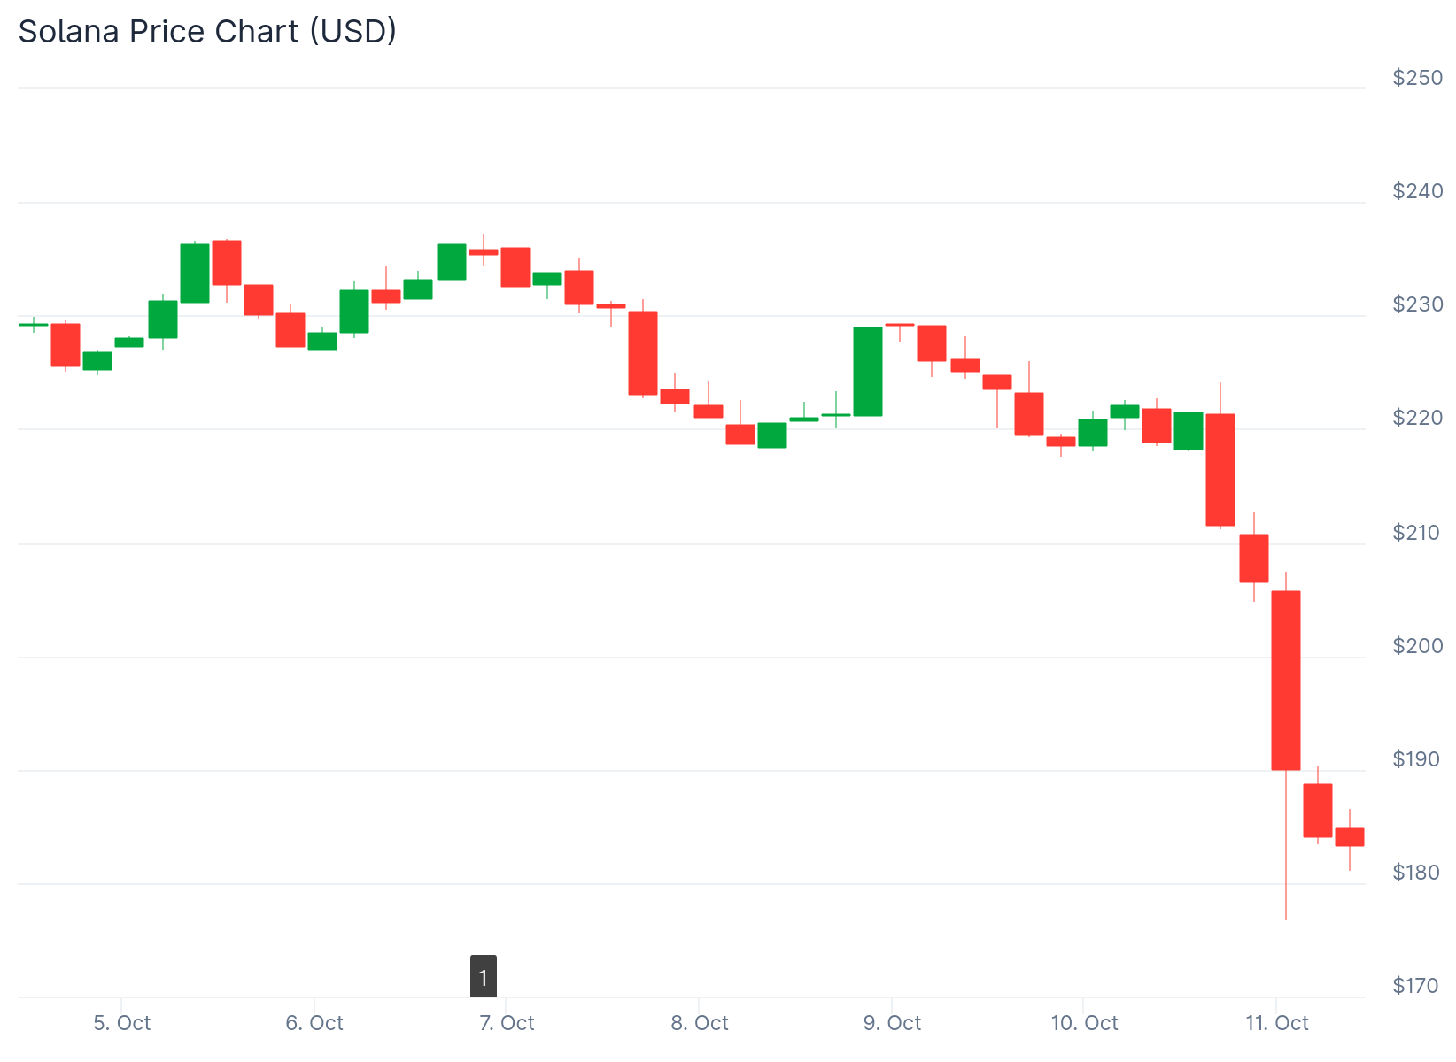The width and height of the screenshot is (1456, 1062).
Task: Click the Solana Price Chart (USD) title
Action: click(x=207, y=31)
